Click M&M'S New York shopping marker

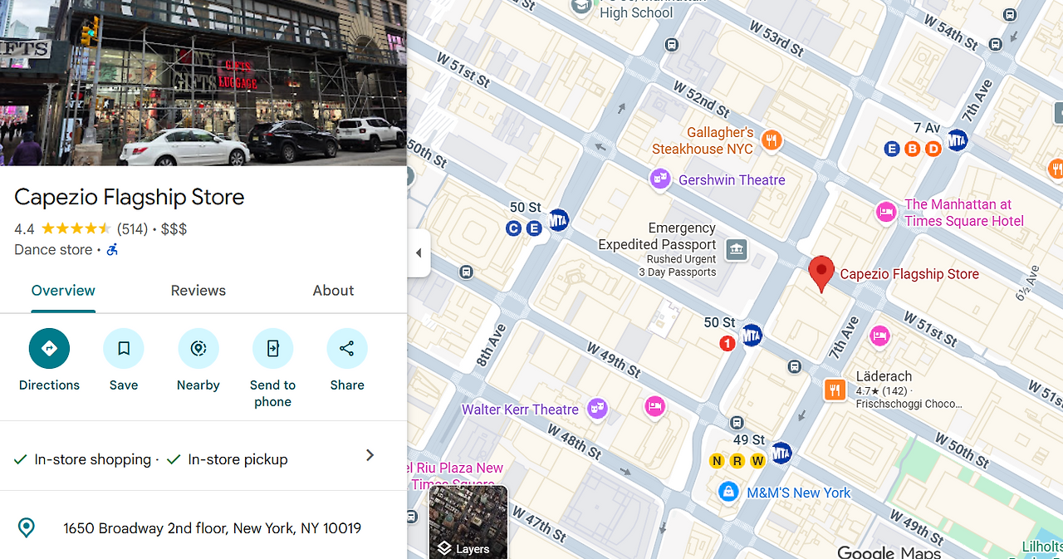[729, 492]
